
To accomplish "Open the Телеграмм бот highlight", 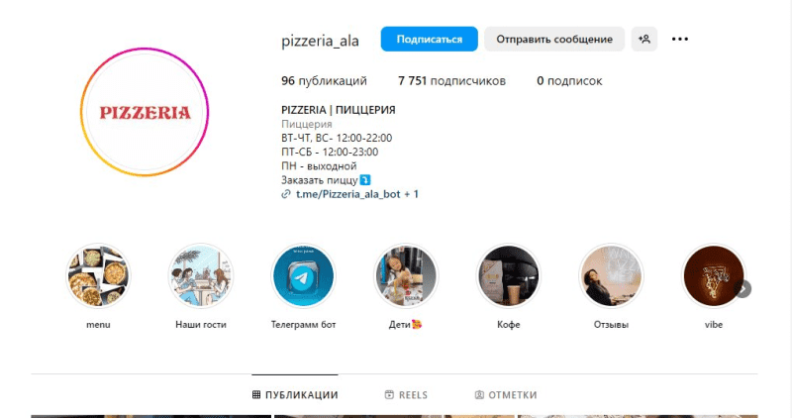I will point(304,276).
